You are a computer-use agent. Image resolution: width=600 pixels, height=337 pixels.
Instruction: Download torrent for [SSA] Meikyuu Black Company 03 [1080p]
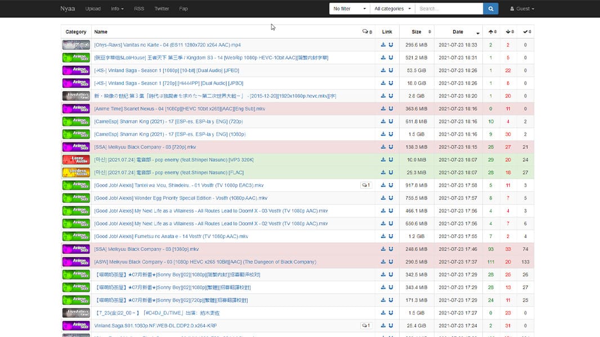pos(383,249)
